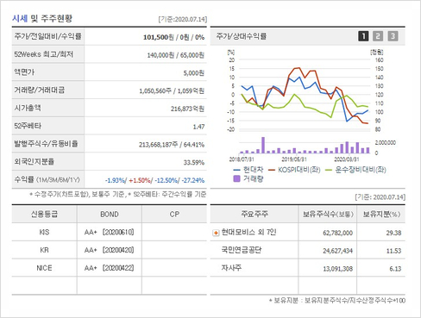
Task: Click the stock price line chart area
Action: pos(305,95)
